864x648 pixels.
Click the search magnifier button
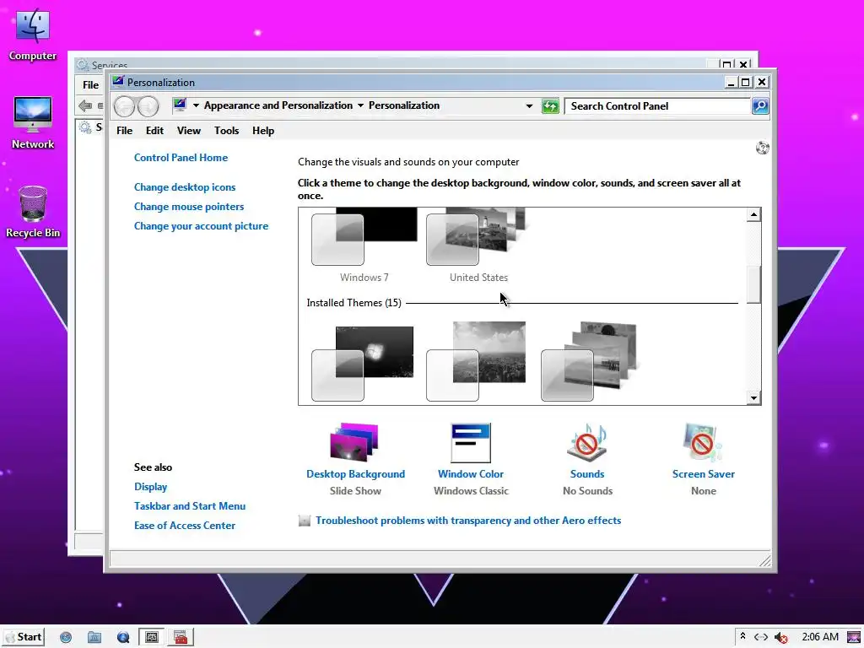pos(760,105)
